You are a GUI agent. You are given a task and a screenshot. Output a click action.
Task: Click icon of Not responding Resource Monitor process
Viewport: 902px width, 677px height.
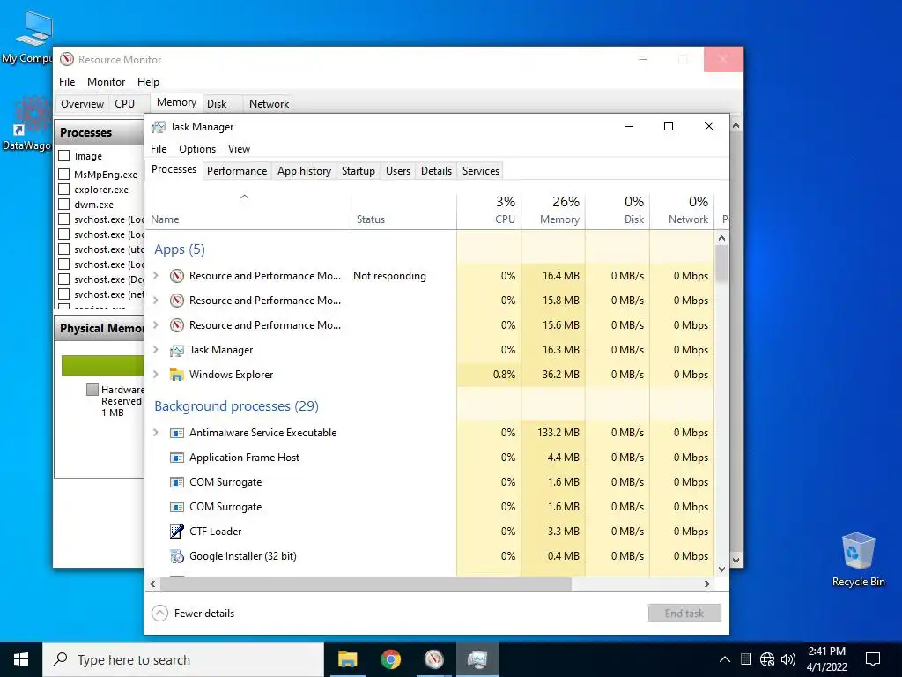(x=176, y=276)
